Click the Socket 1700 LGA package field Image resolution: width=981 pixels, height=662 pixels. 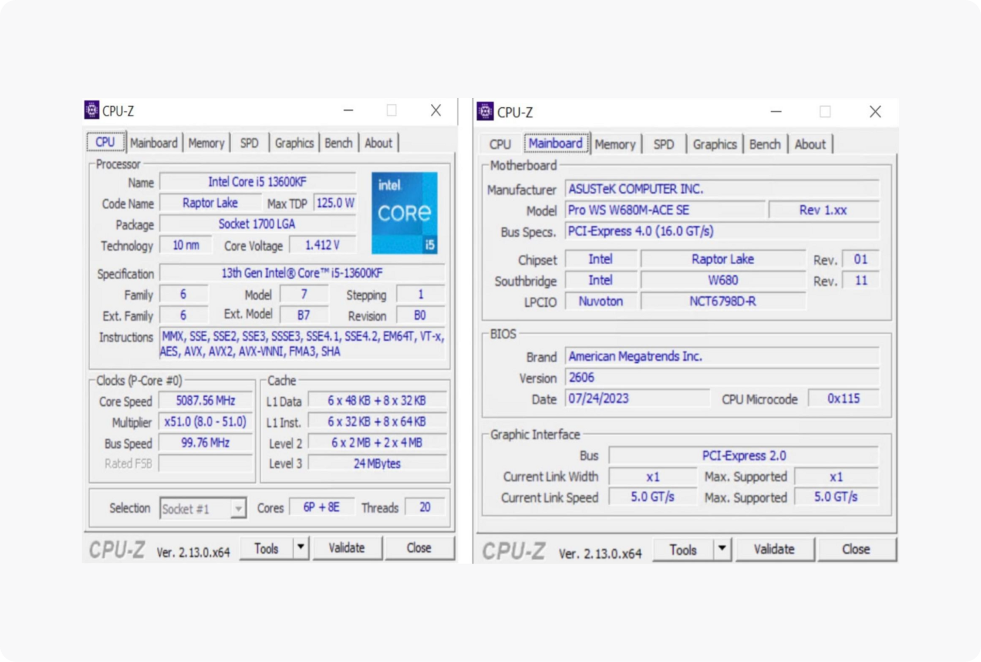pyautogui.click(x=258, y=224)
